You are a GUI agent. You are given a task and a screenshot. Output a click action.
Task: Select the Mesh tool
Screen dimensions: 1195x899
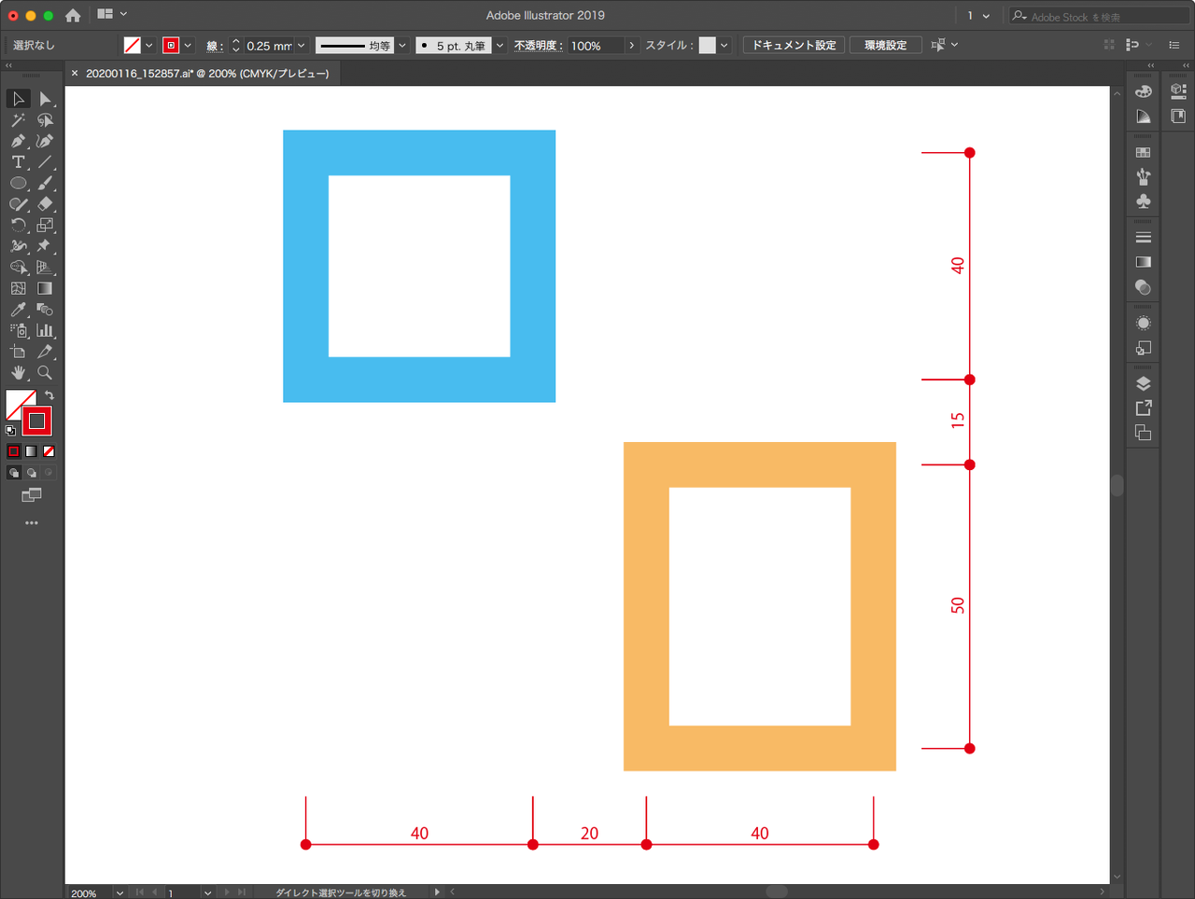pos(18,289)
